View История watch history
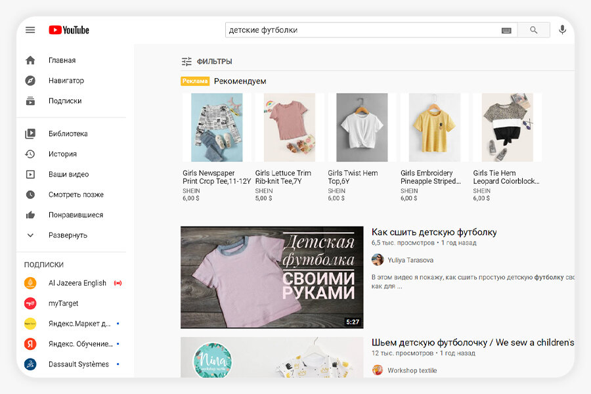The image size is (591, 394). 62,154
